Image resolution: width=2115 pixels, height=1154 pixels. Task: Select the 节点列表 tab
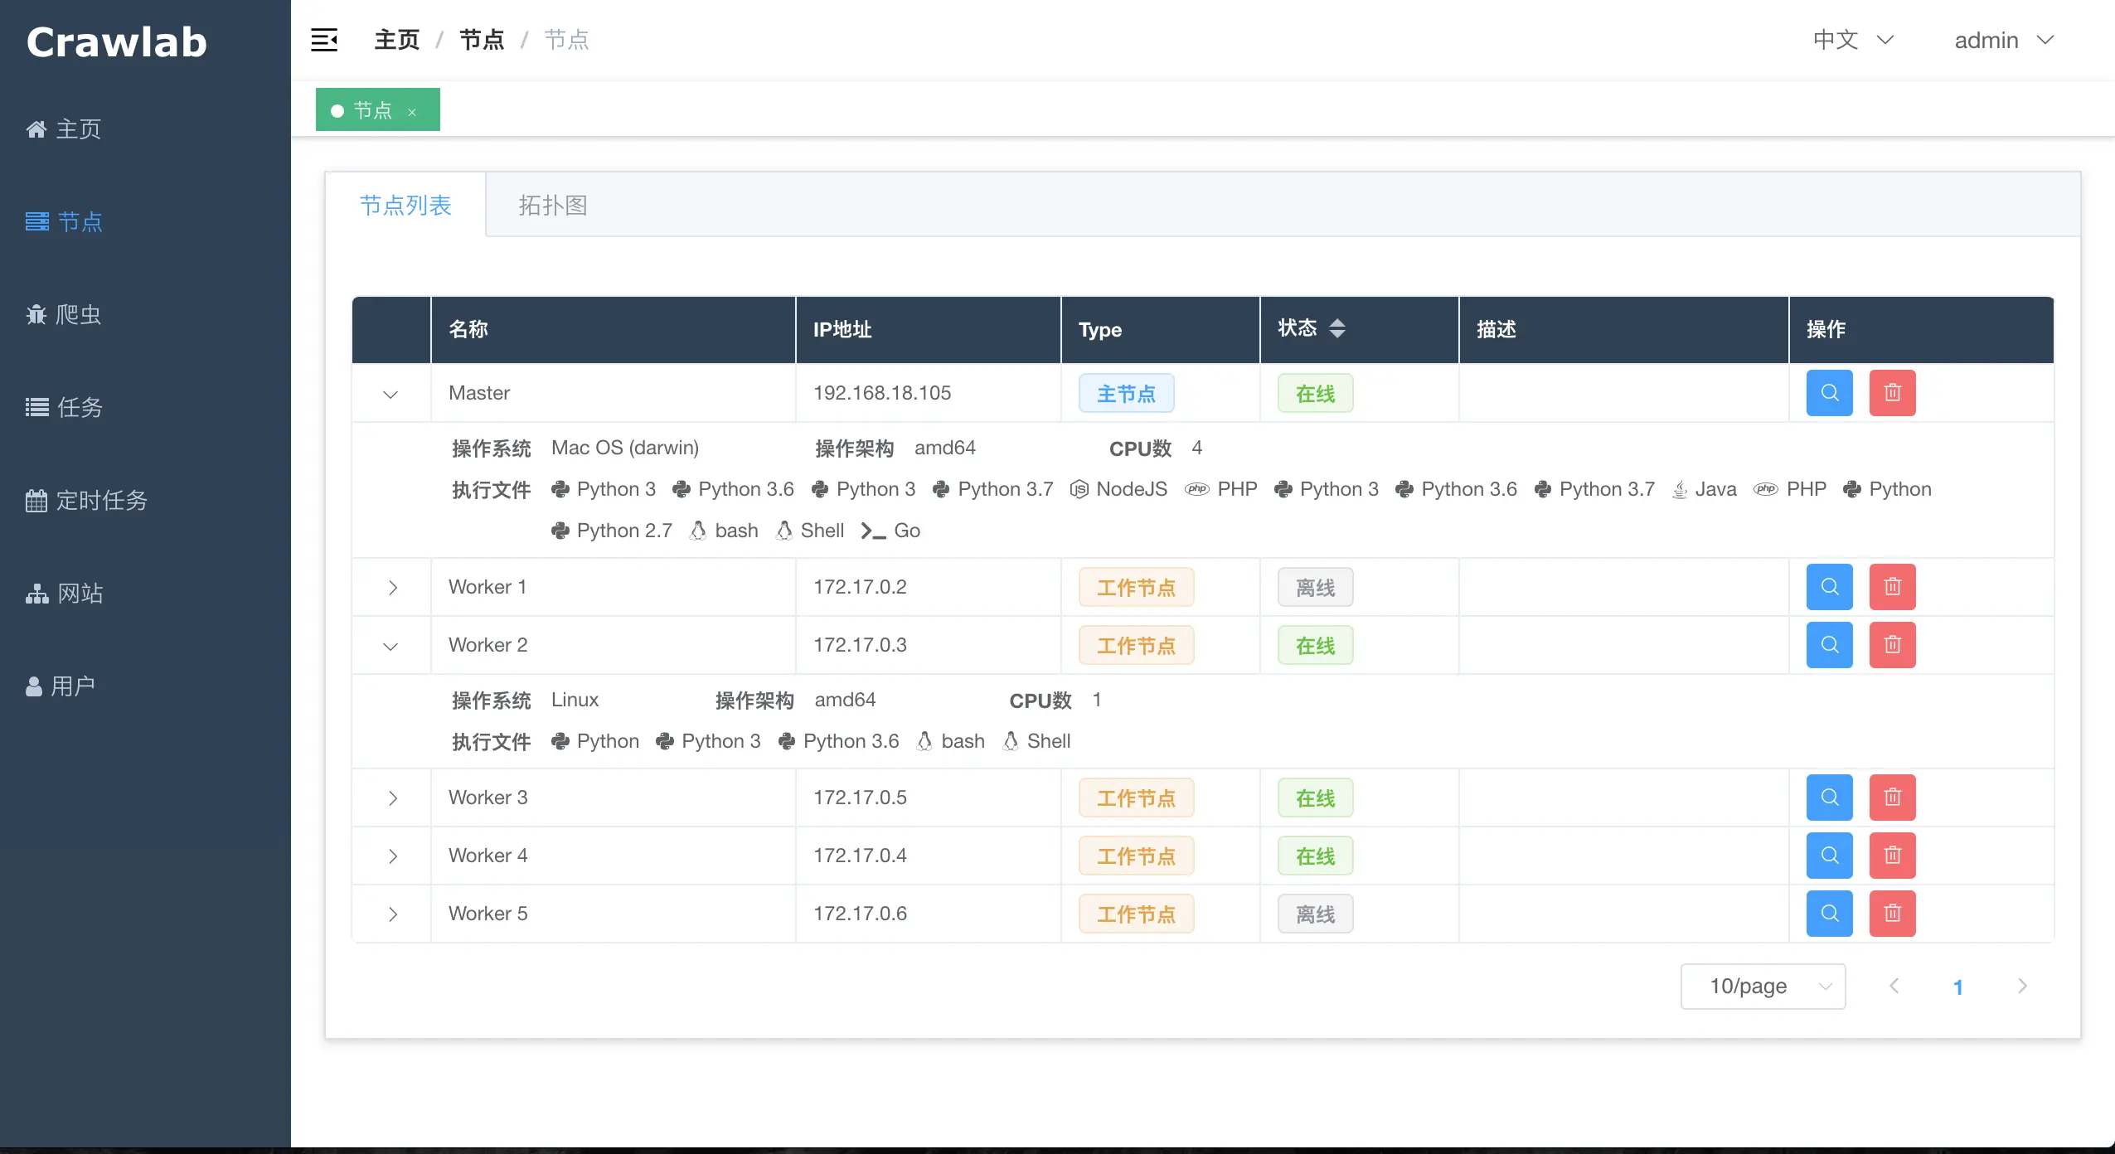tap(405, 205)
